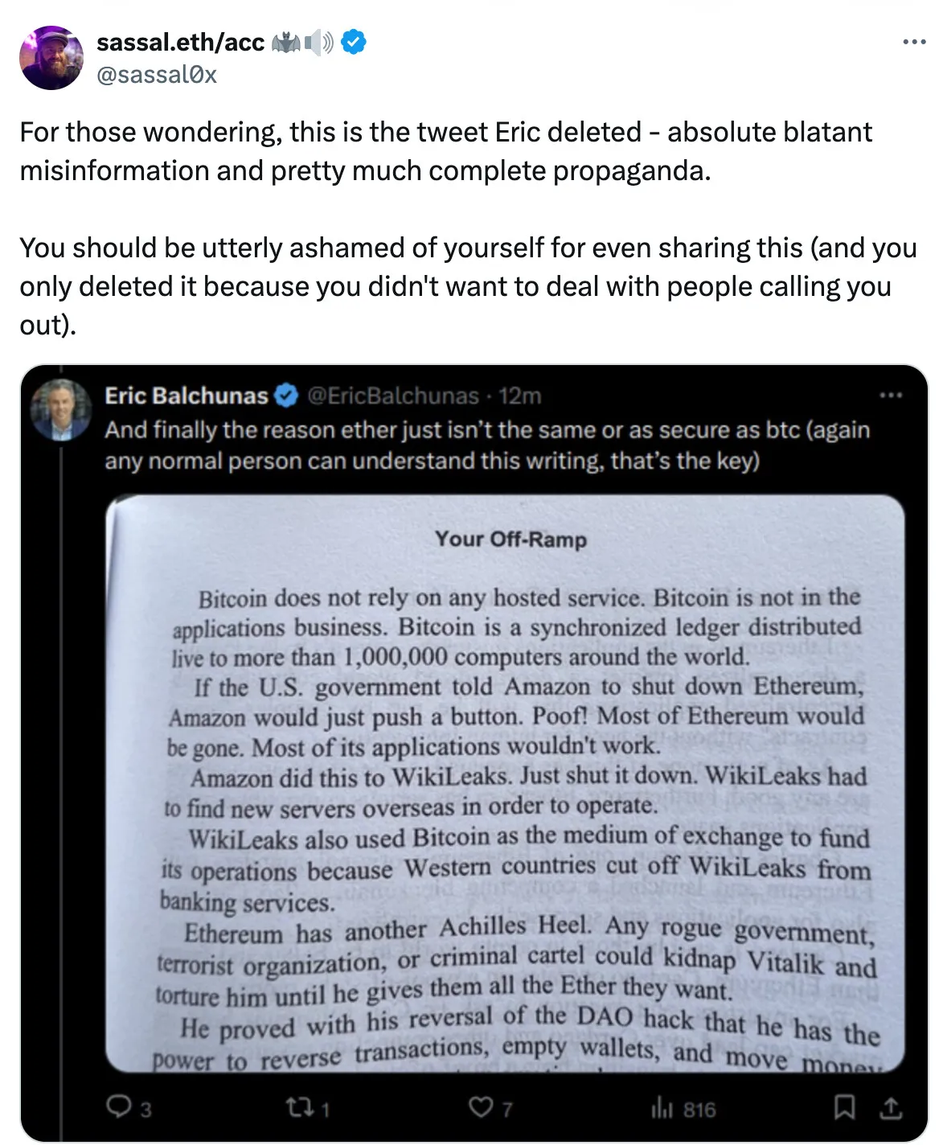Click the bat emoji next to sassal.eth/acc

click(x=285, y=42)
